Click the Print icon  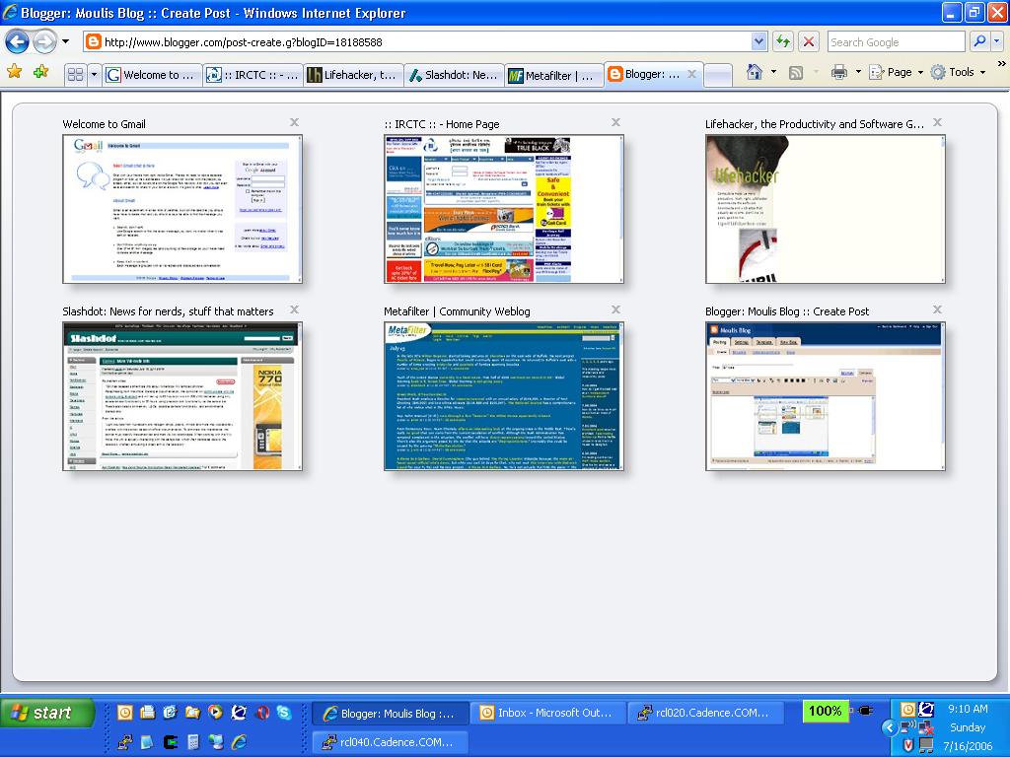point(838,72)
